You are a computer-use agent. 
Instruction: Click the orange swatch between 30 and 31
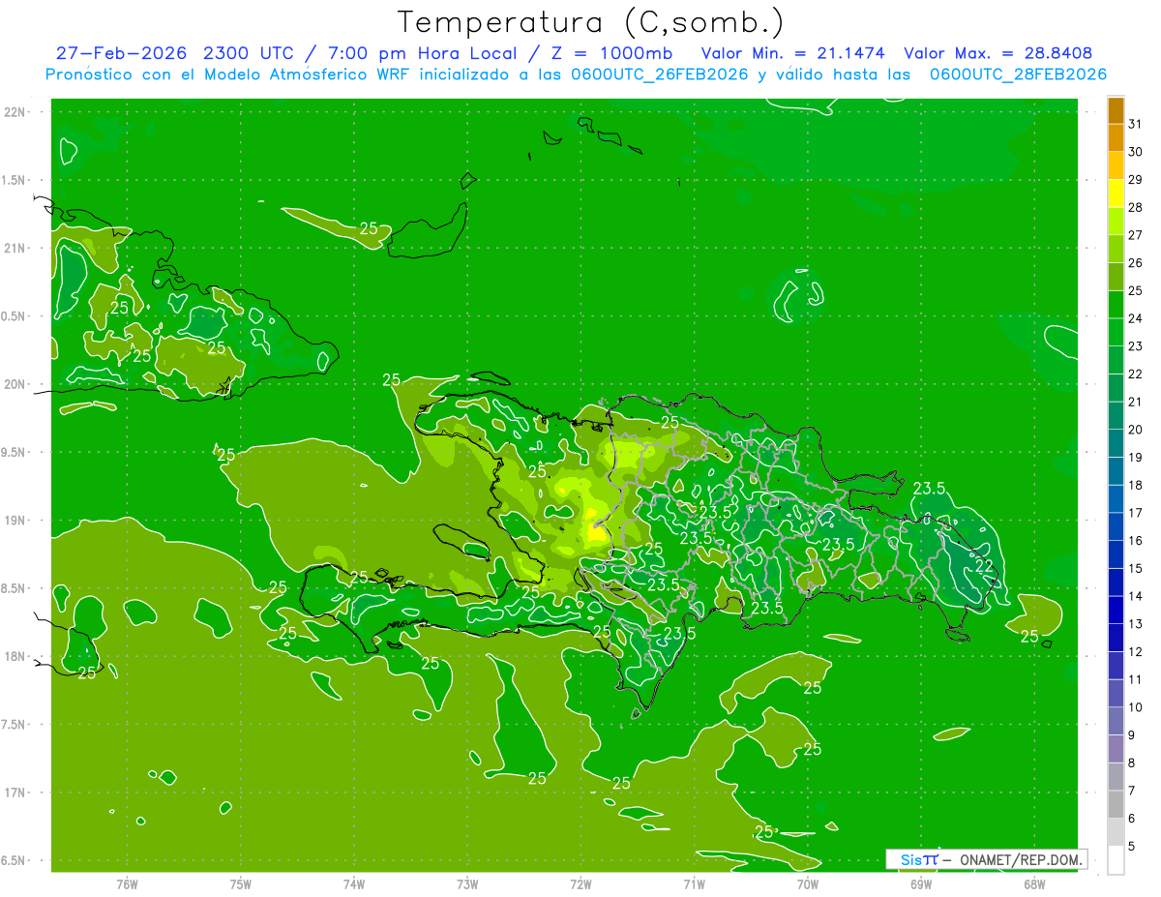click(1116, 137)
